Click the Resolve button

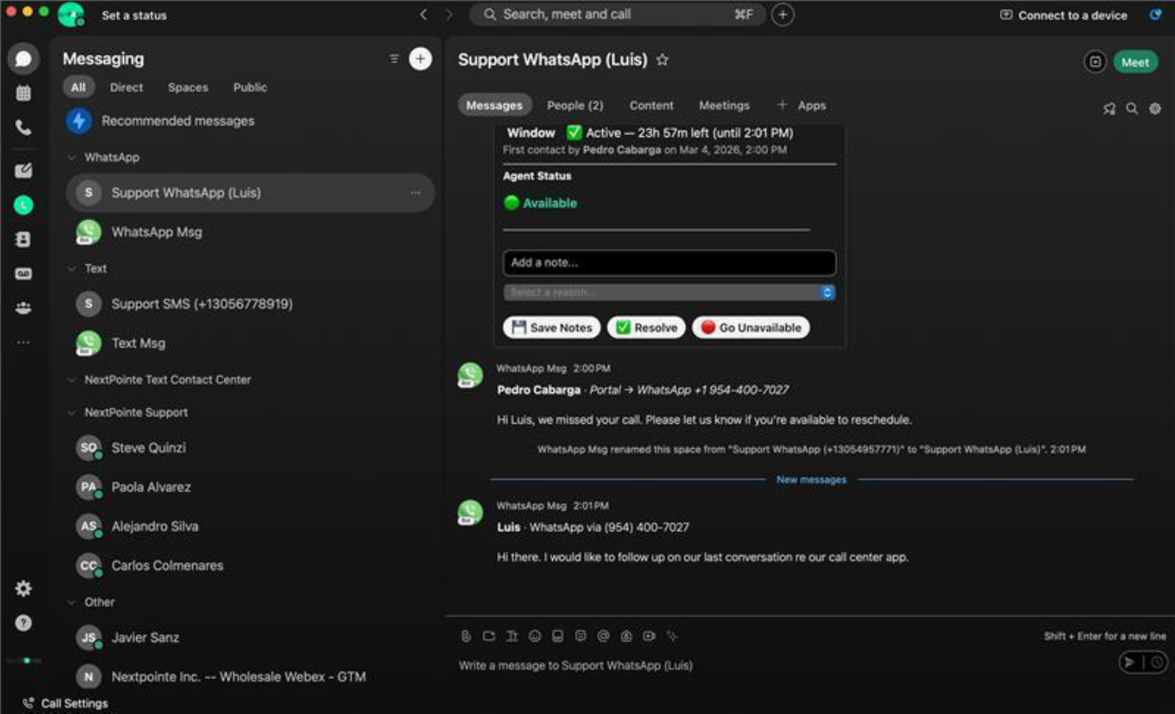[646, 327]
